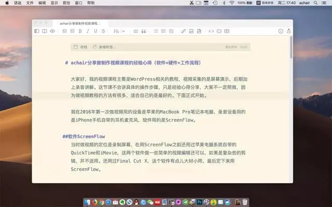Insert a file attachment
Screen dimensions: 332x207
199,31
